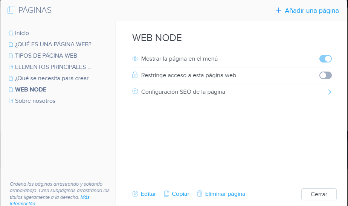Click the Restringe acceso a esta página web label
Screen dimensions: 348x206
tap(189, 75)
